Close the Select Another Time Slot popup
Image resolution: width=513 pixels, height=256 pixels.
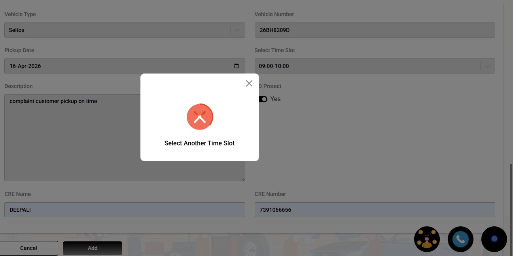click(249, 83)
